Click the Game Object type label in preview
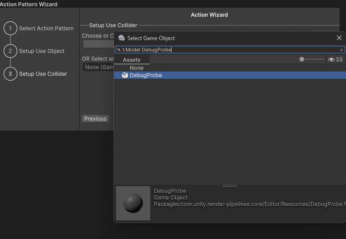346x239 pixels. (x=171, y=198)
